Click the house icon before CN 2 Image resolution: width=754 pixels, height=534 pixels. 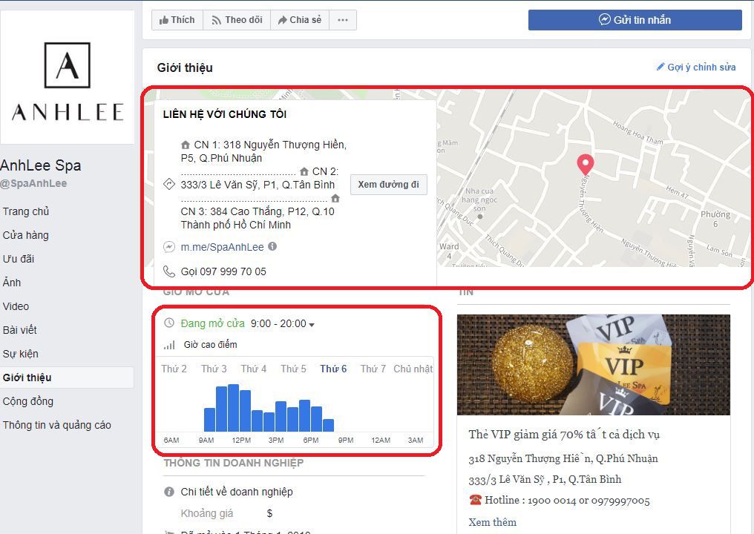tap(304, 171)
